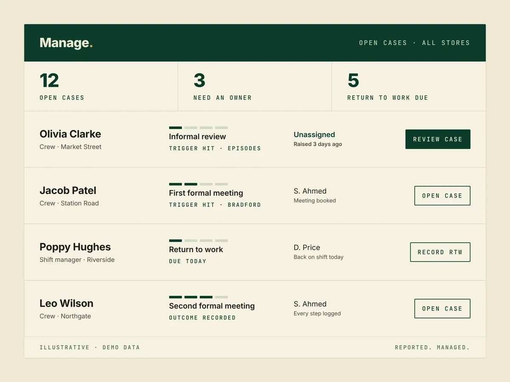Click the 3 Need an Owner stat card
The width and height of the screenshot is (510, 382).
coord(255,86)
